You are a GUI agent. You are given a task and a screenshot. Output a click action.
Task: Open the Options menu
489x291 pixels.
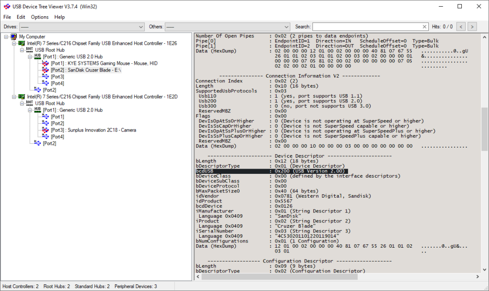[39, 17]
